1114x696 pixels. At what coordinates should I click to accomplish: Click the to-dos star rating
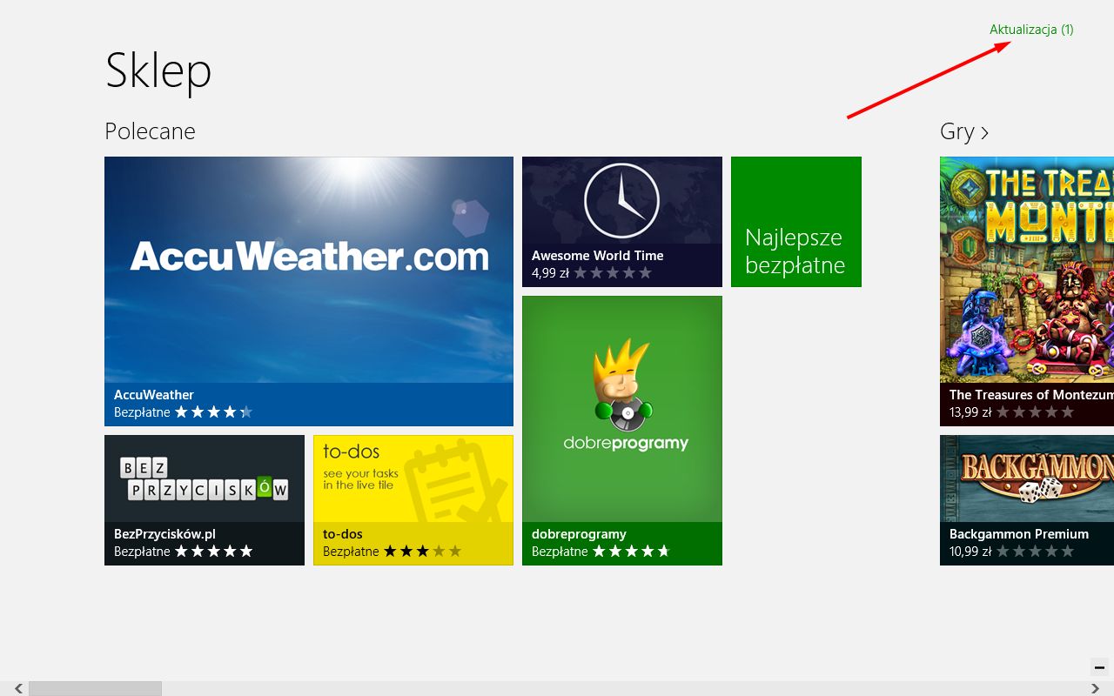point(423,552)
